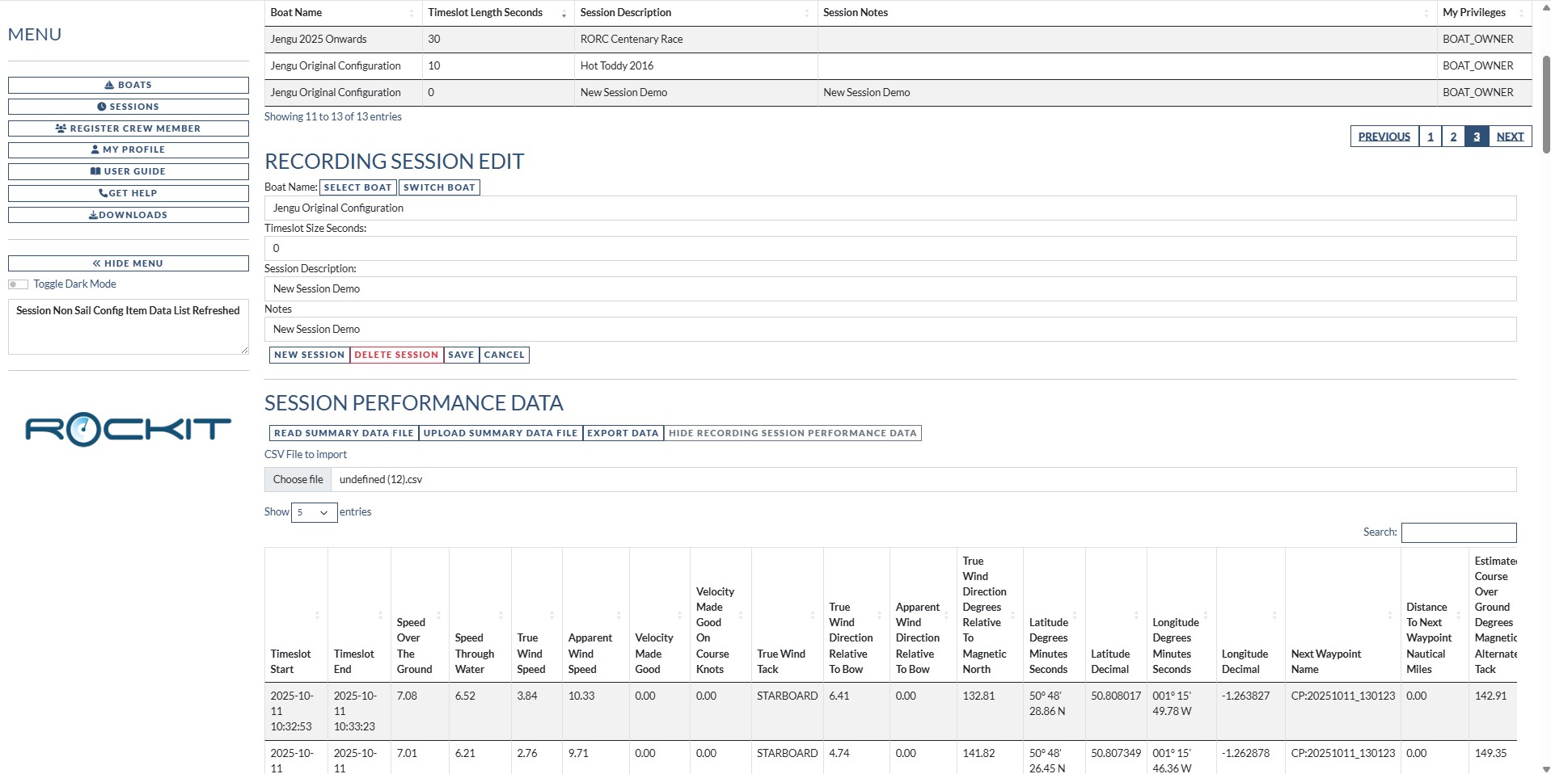This screenshot has height=774, width=1551.
Task: Click the Register Crew Member people icon
Action: [61, 128]
